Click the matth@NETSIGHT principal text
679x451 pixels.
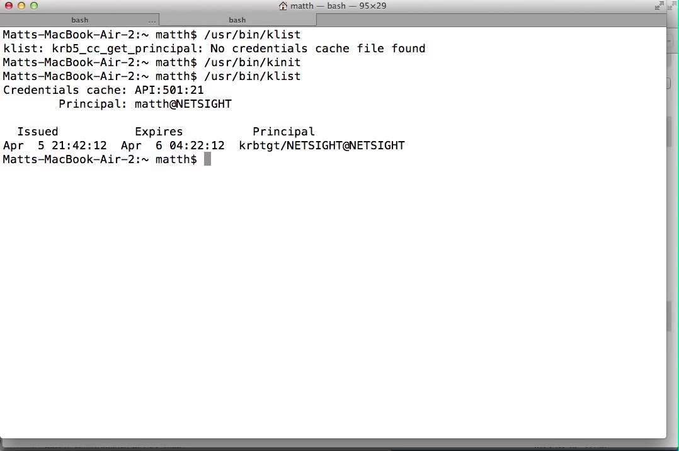tap(183, 104)
